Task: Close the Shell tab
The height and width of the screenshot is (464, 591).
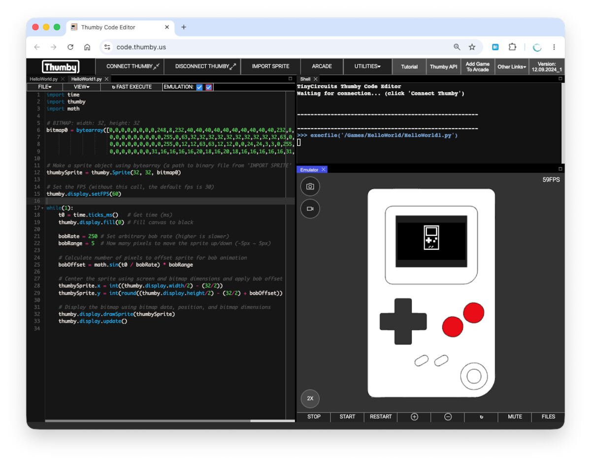Action: (315, 79)
